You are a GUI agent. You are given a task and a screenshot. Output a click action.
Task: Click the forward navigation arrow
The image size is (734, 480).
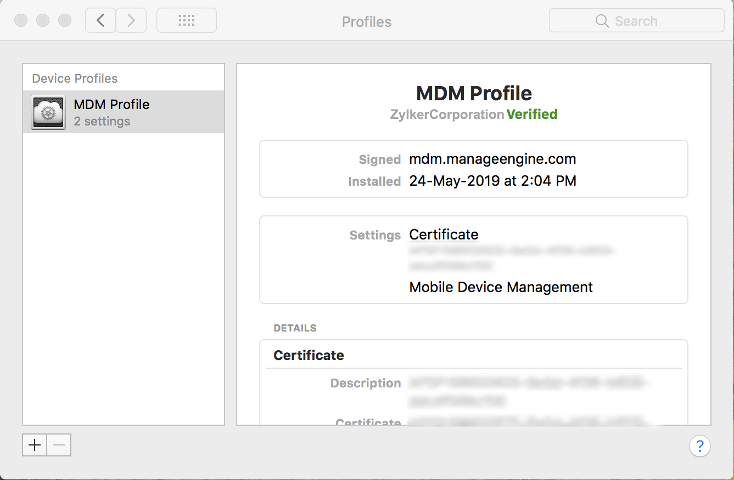(x=131, y=21)
